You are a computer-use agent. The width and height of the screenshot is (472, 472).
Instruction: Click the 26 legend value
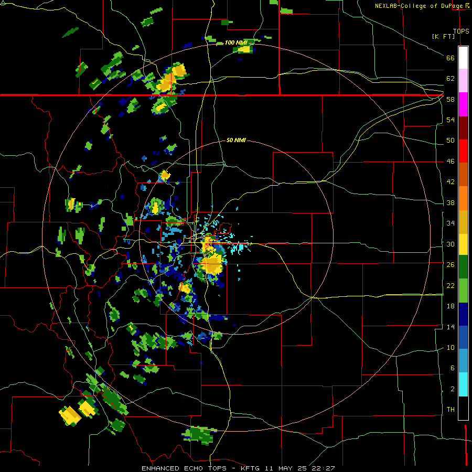450,265
